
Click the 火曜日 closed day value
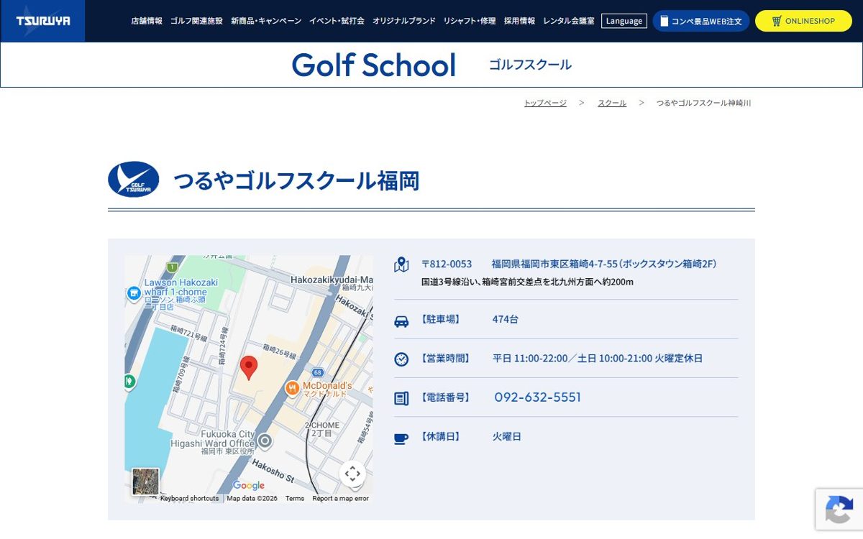click(x=507, y=436)
